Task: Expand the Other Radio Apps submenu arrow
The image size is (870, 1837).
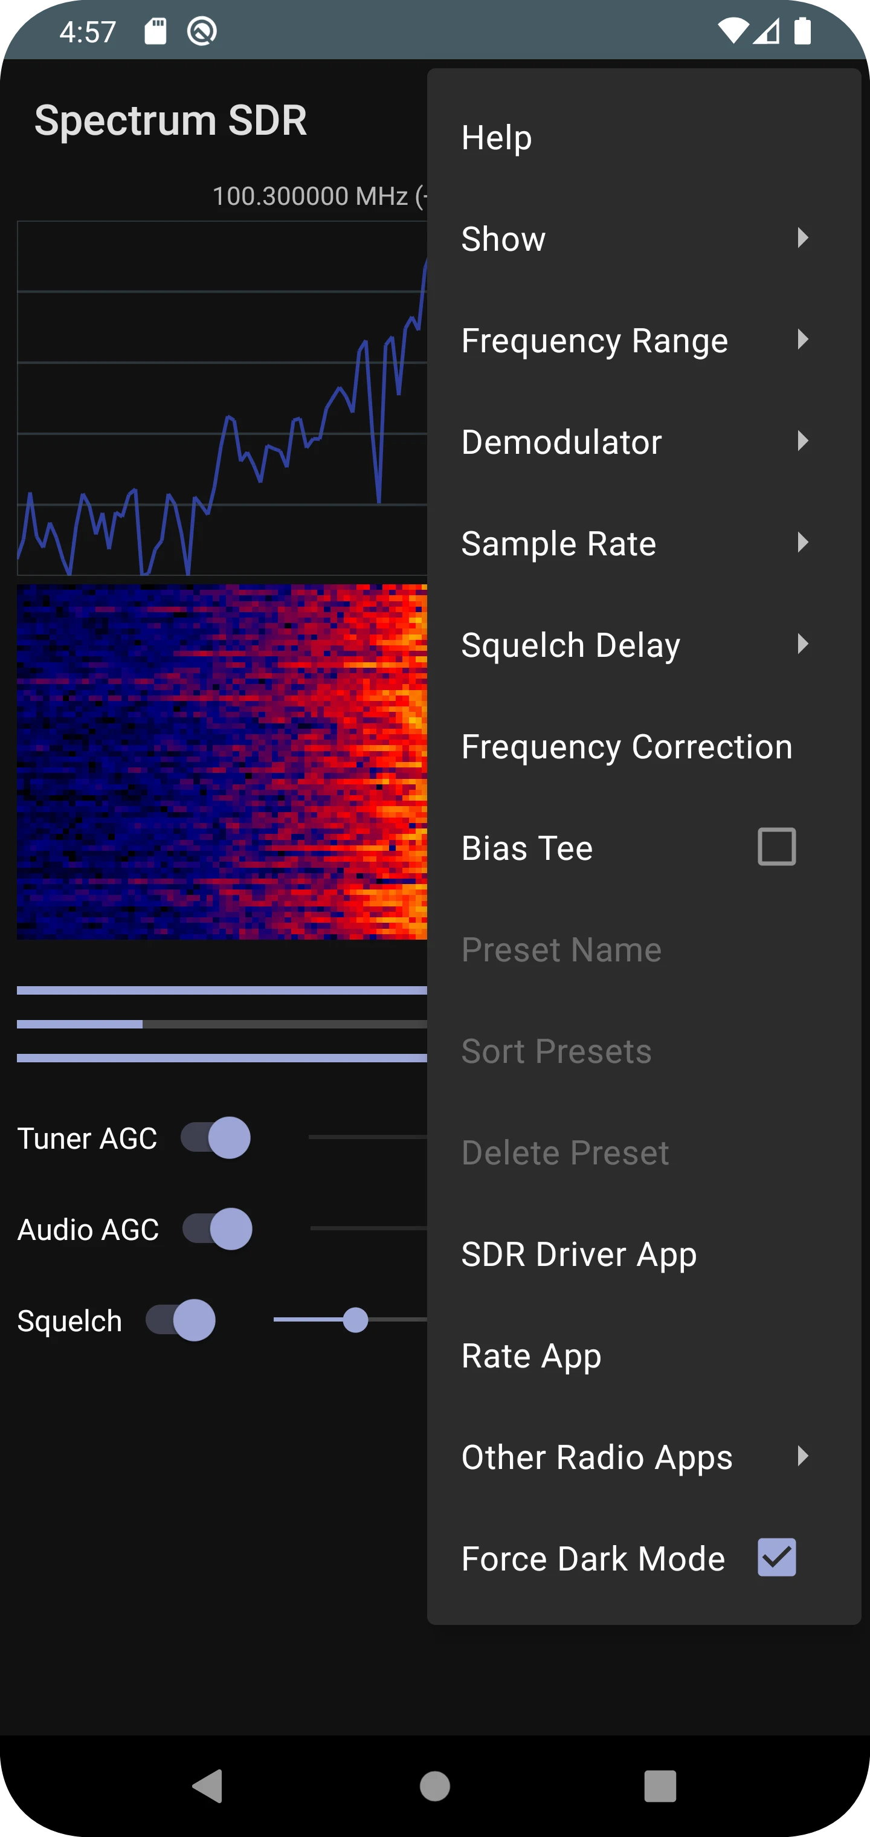Action: (803, 1456)
